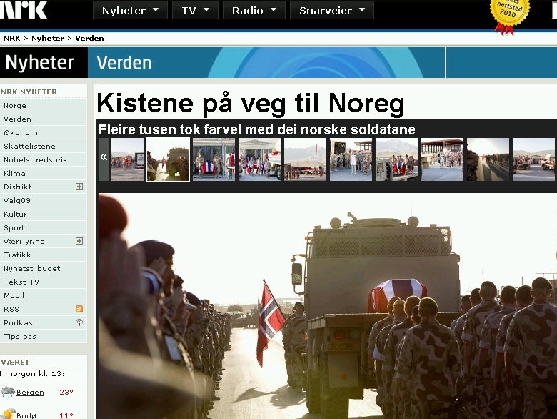Viewport: 557px width, 419px height.
Task: Open Distrikt in sidebar
Action: pyautogui.click(x=18, y=187)
